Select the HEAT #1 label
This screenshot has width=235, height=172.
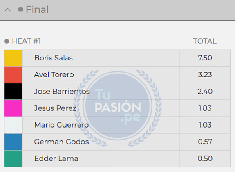pos(26,41)
